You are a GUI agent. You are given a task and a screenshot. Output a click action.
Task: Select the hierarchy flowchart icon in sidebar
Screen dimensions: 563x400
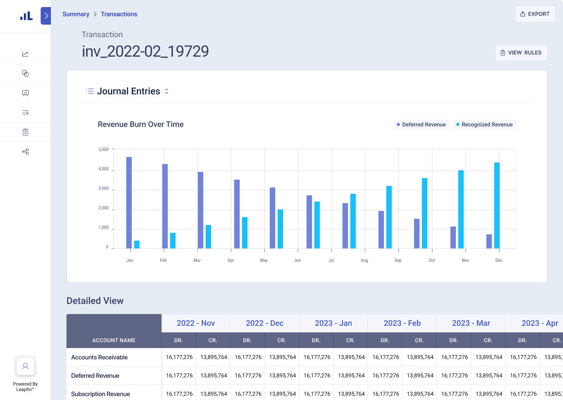click(25, 151)
